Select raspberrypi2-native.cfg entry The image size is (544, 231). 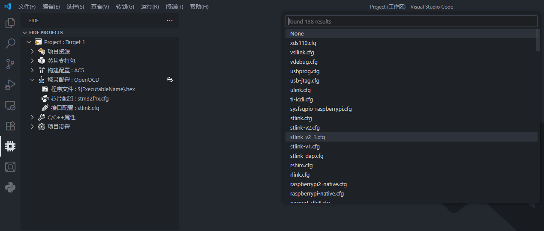(x=411, y=184)
